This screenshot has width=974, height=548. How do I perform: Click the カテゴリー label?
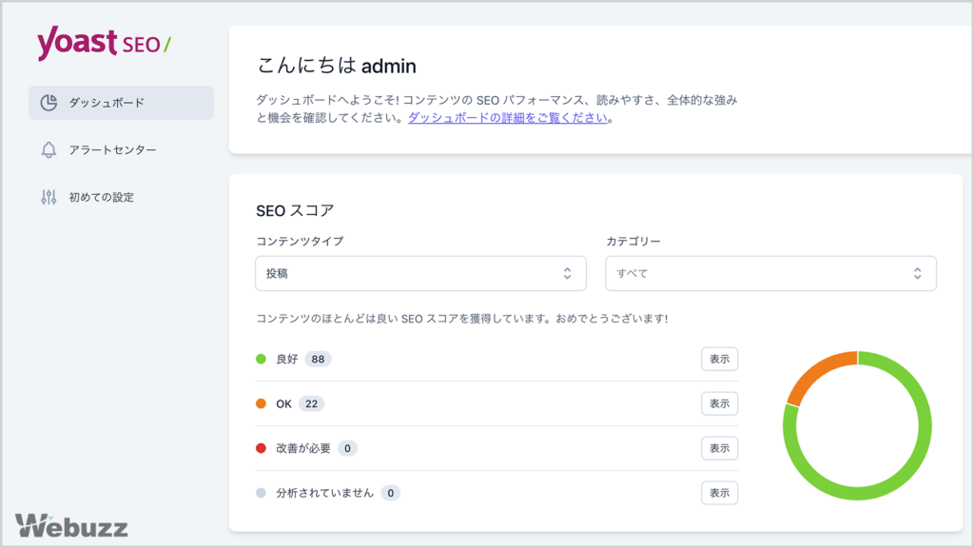(633, 241)
